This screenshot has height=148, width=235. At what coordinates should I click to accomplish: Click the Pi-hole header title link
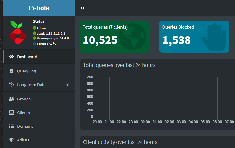(39, 8)
